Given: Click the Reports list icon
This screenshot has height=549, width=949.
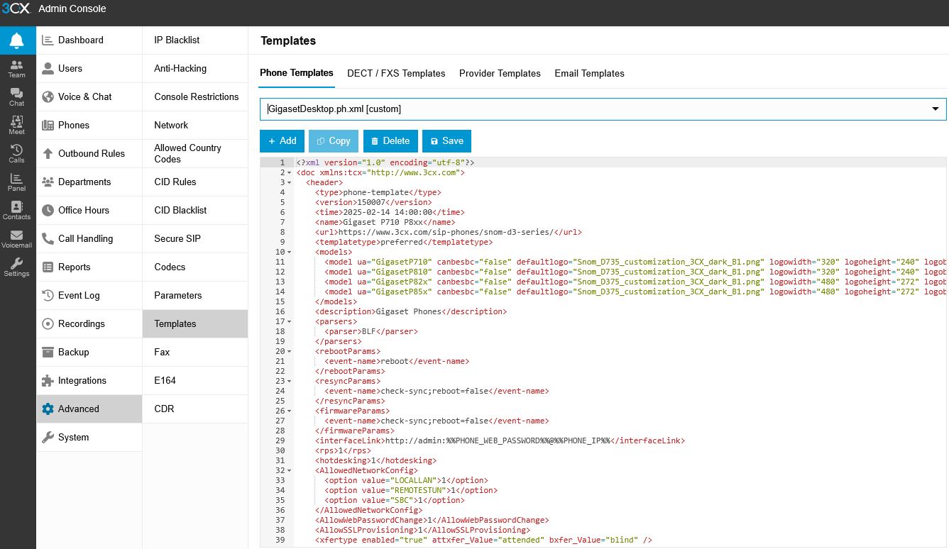Looking at the screenshot, I should [48, 267].
